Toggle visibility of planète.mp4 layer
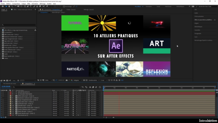The width and height of the screenshot is (218, 123). coord(1,106)
